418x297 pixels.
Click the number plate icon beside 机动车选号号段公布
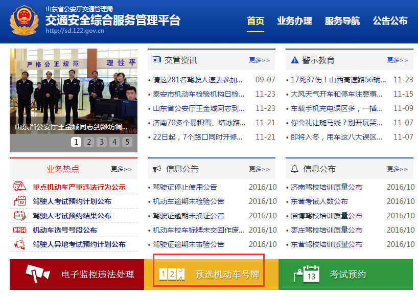(x=20, y=230)
